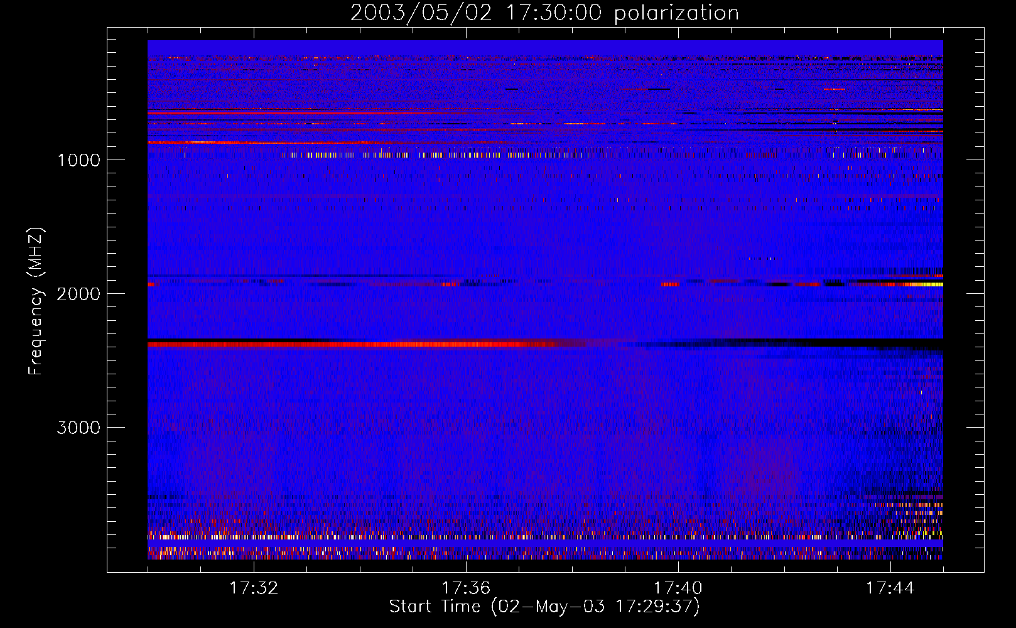The image size is (1016, 628).
Task: Select the "17:44" time tick label
Action: coord(890,588)
